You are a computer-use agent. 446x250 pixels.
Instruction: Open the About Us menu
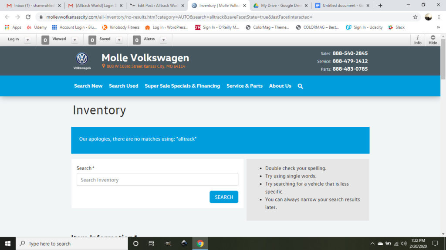tap(280, 86)
